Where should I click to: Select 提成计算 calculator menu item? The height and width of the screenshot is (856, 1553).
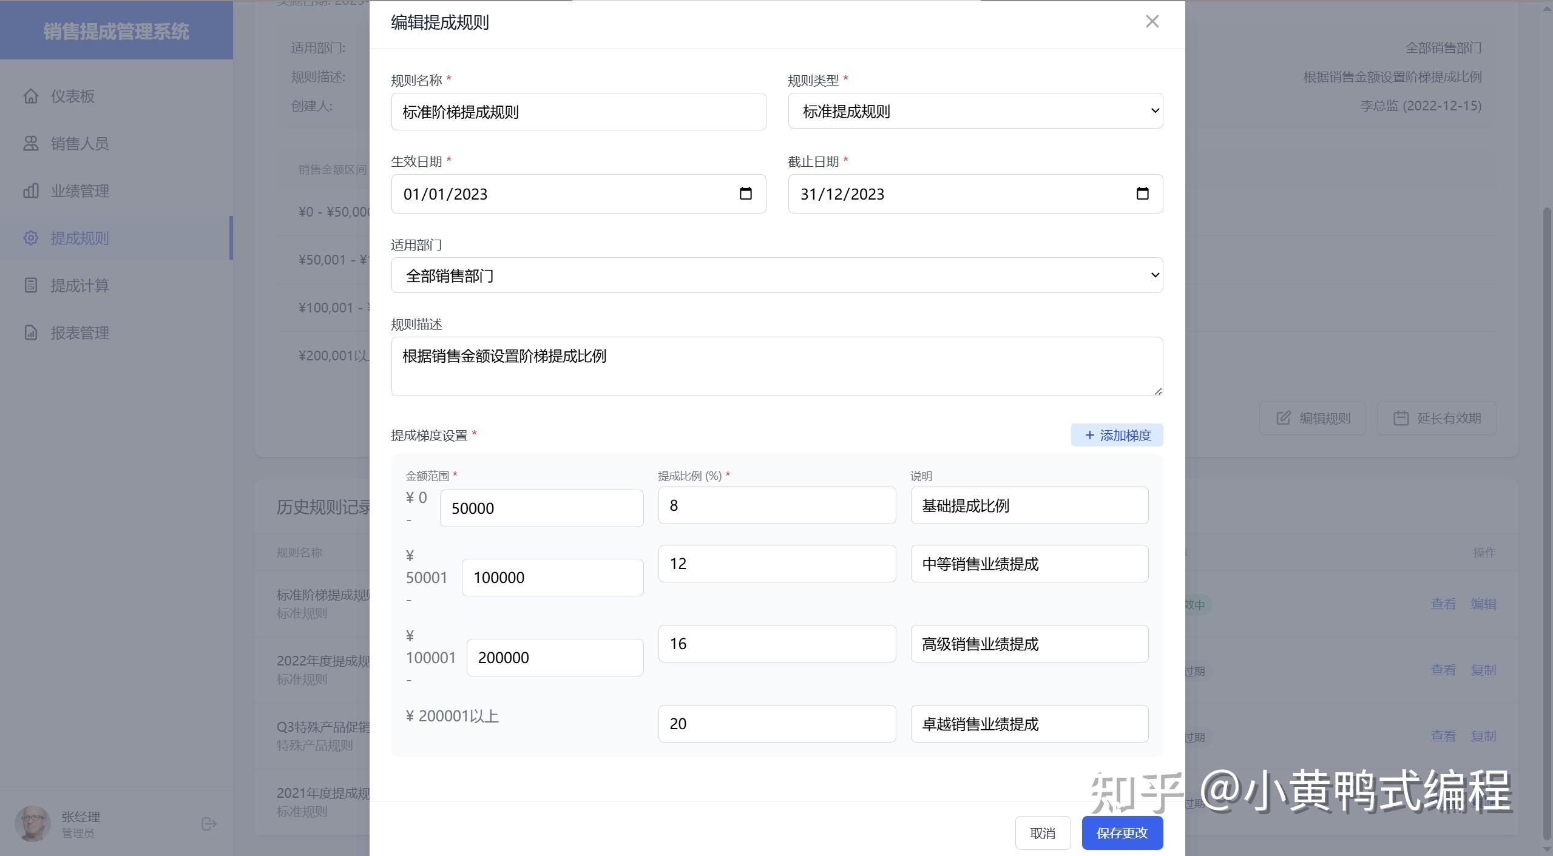pyautogui.click(x=79, y=286)
